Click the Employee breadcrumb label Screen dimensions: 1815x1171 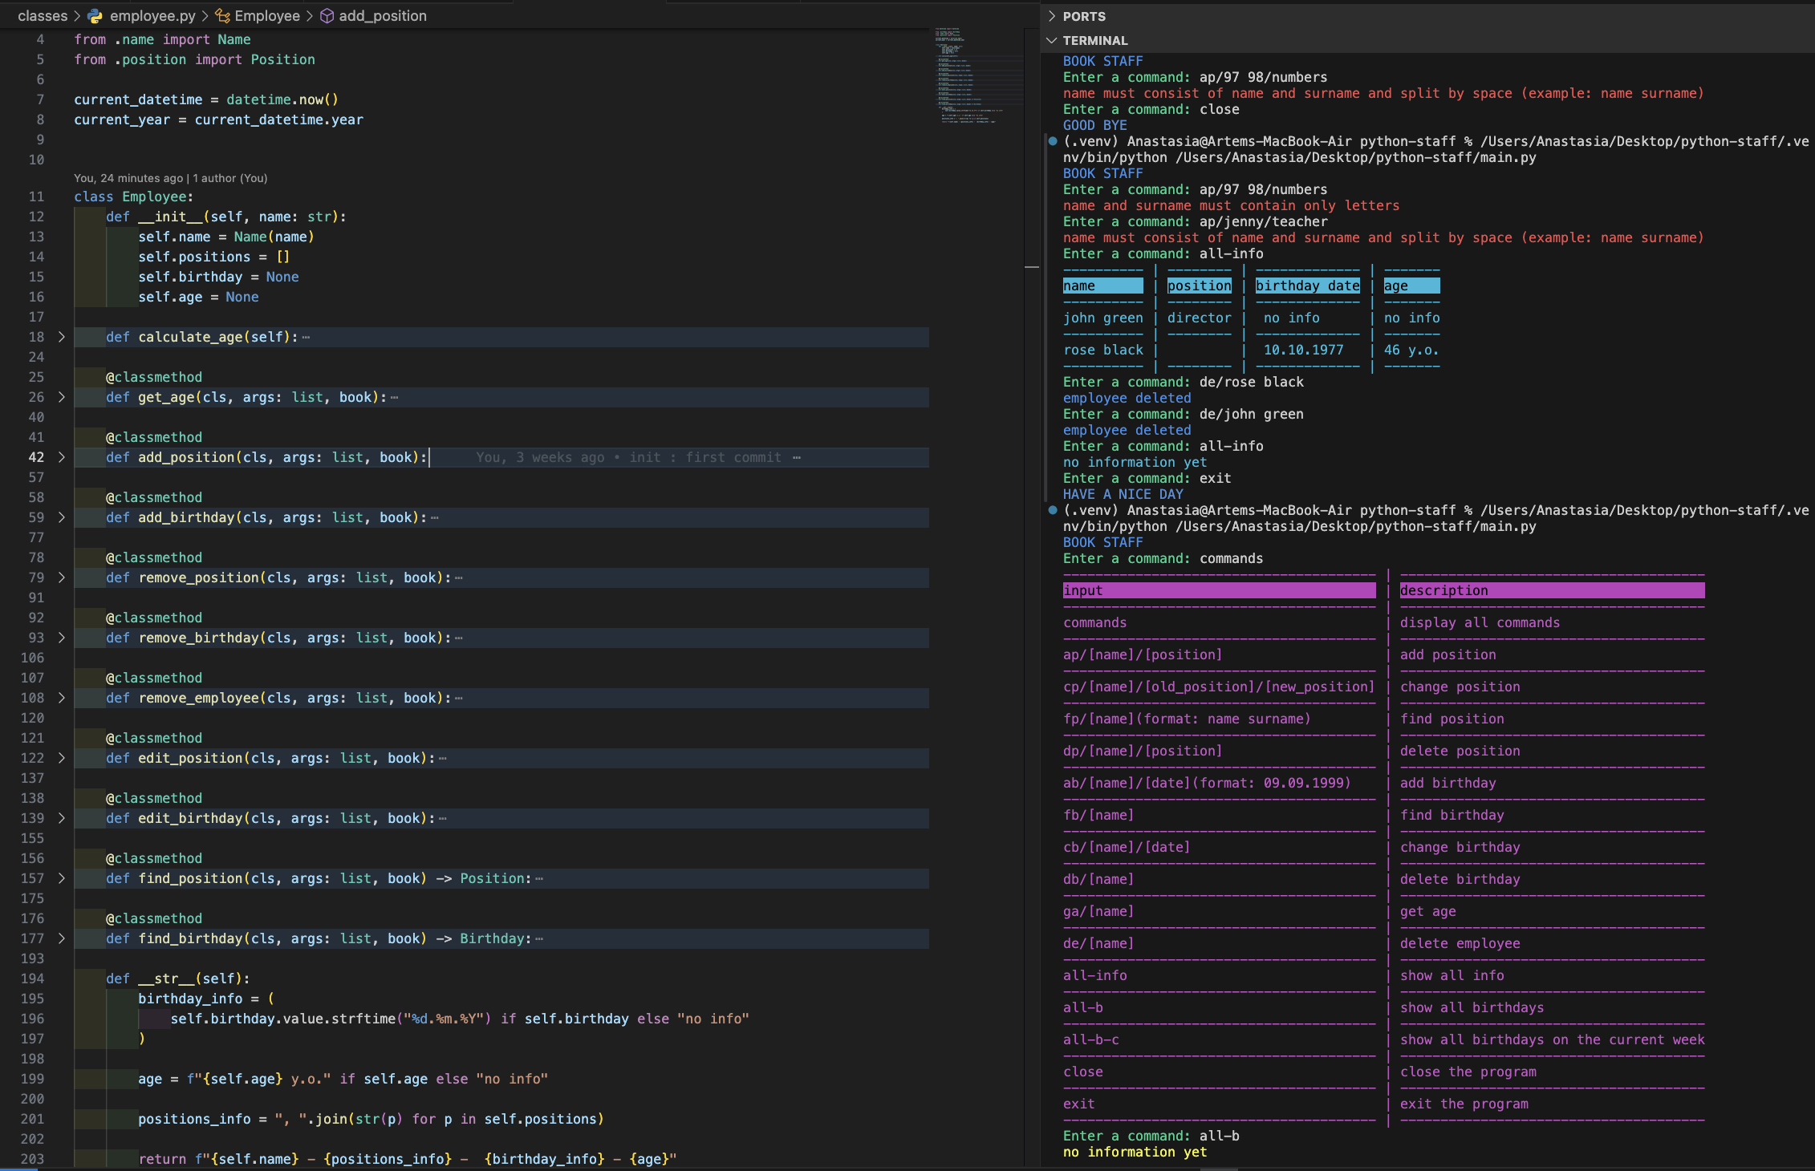266,16
